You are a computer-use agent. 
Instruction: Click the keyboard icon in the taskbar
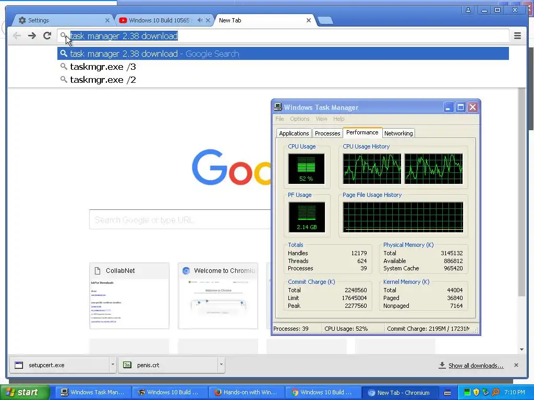click(447, 393)
